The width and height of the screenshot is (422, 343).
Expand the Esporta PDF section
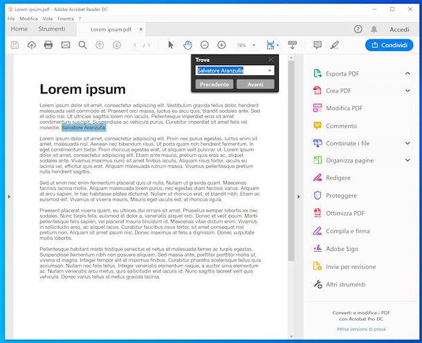pyautogui.click(x=407, y=73)
